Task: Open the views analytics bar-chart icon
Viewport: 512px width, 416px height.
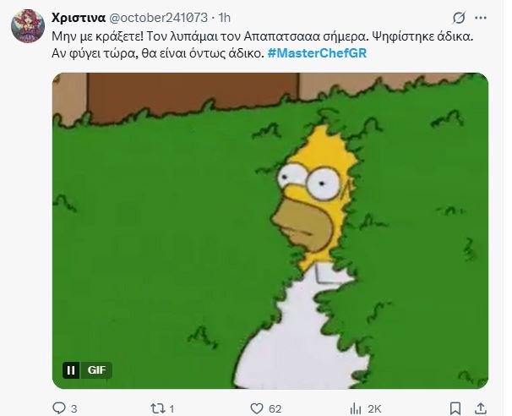Action: tap(355, 408)
